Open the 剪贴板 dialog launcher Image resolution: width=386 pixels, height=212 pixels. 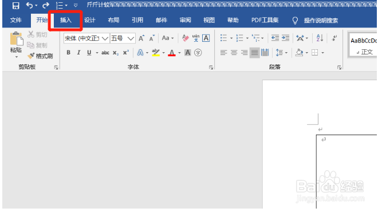pos(56,68)
